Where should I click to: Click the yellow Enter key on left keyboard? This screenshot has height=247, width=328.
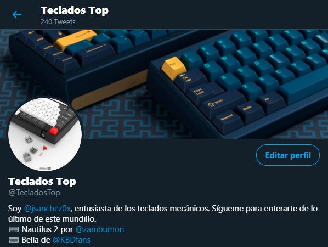[x=75, y=40]
